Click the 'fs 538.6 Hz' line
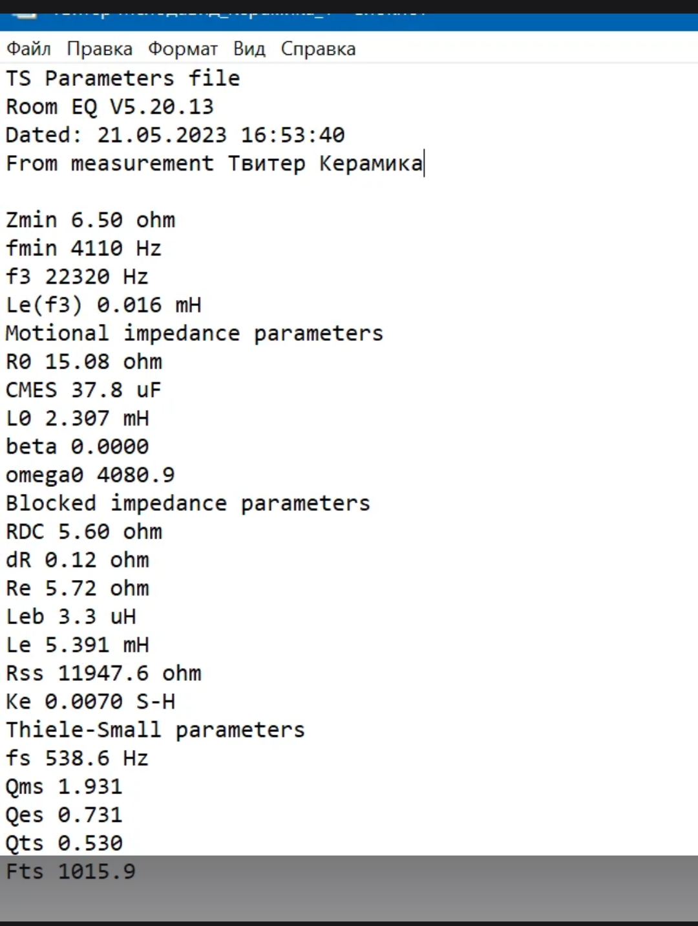 tap(78, 759)
